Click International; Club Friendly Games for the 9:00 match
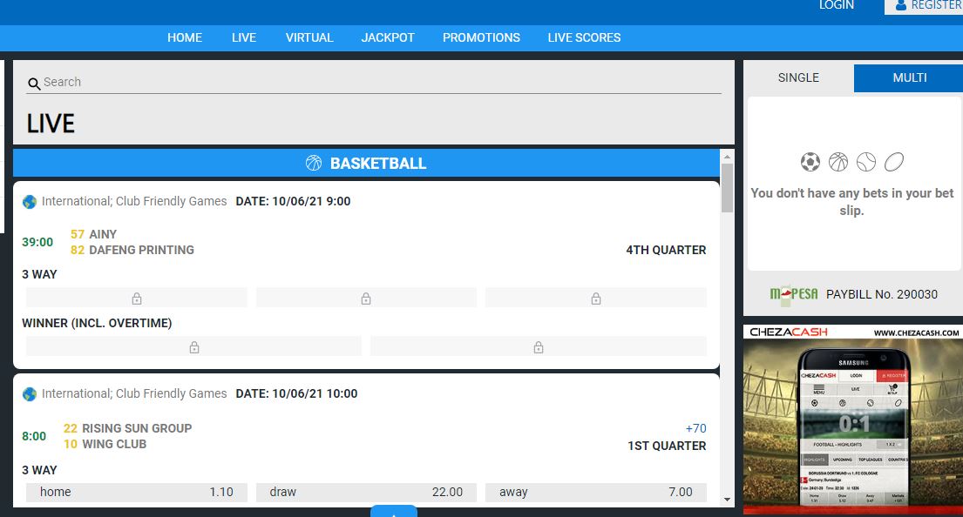The width and height of the screenshot is (963, 517). (134, 201)
